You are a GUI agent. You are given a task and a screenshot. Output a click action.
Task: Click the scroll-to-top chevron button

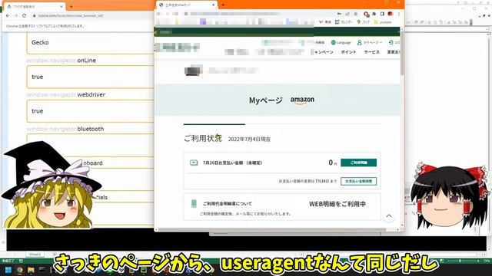point(389,215)
